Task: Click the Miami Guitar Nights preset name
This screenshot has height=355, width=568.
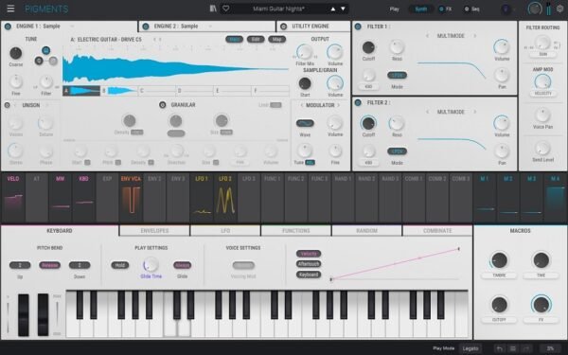Action: [x=278, y=9]
